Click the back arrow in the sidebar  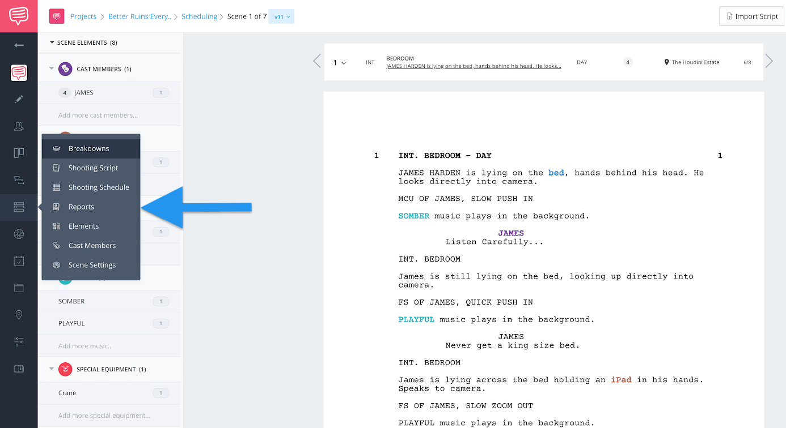19,45
